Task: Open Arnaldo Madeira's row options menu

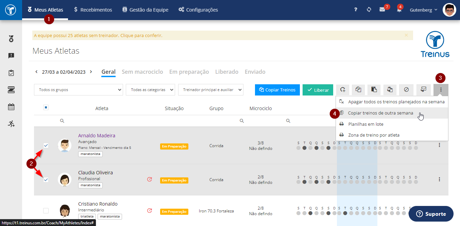Action: tap(439, 145)
